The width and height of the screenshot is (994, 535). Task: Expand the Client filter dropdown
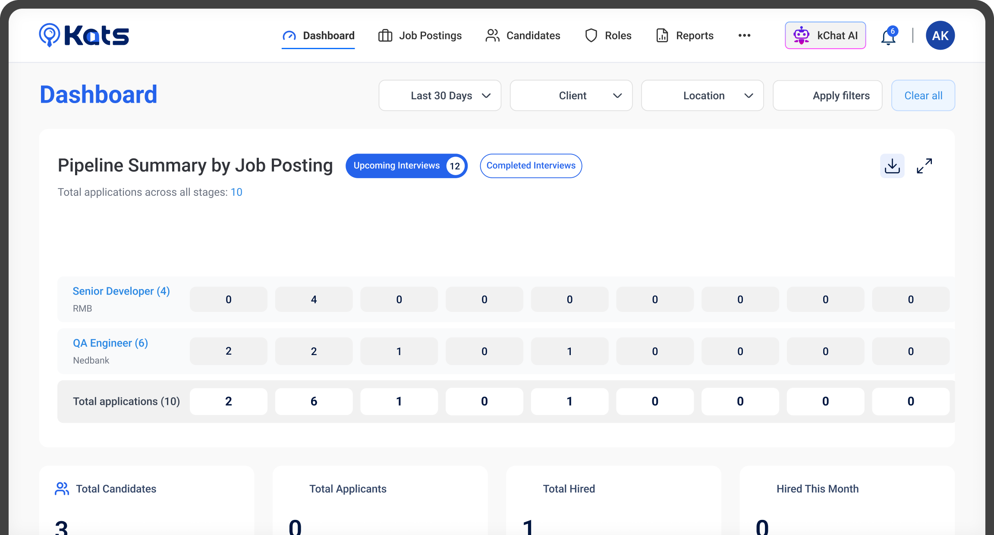pos(571,95)
